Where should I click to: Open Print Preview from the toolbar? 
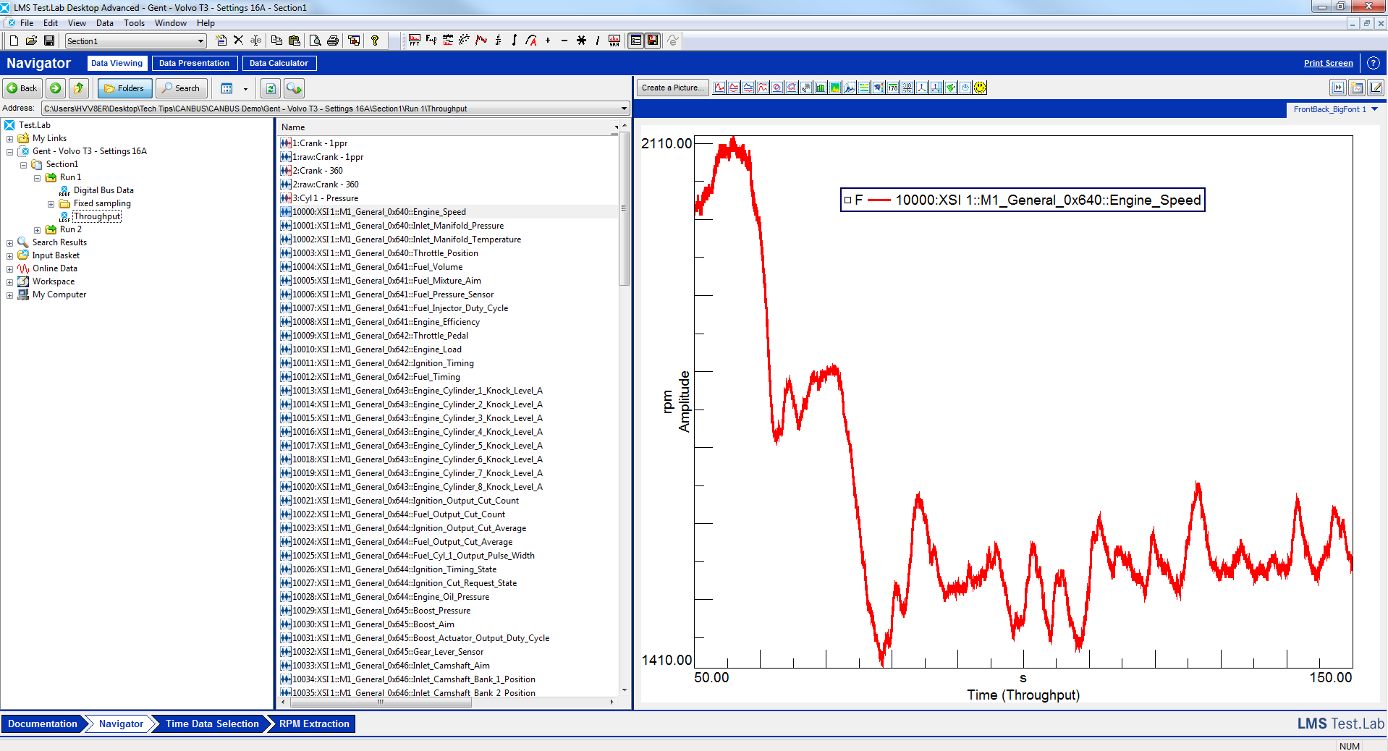click(x=315, y=41)
